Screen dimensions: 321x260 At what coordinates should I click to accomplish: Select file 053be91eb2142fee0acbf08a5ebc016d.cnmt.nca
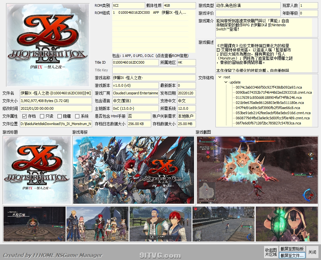(x=273, y=113)
